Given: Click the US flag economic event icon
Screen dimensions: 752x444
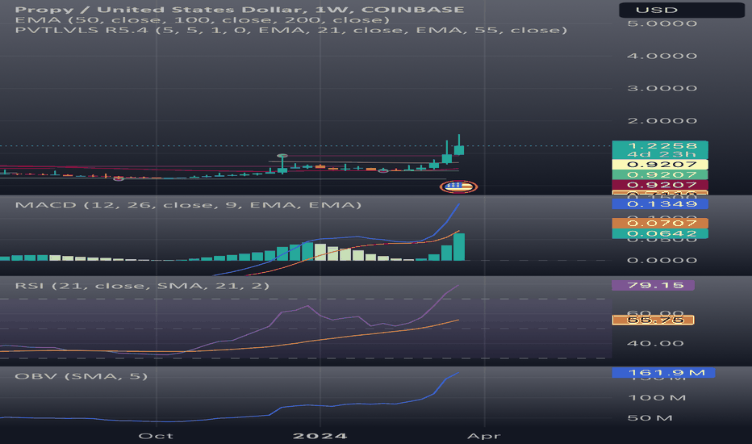Looking at the screenshot, I should [458, 186].
